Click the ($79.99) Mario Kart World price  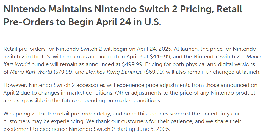(x=63, y=72)
